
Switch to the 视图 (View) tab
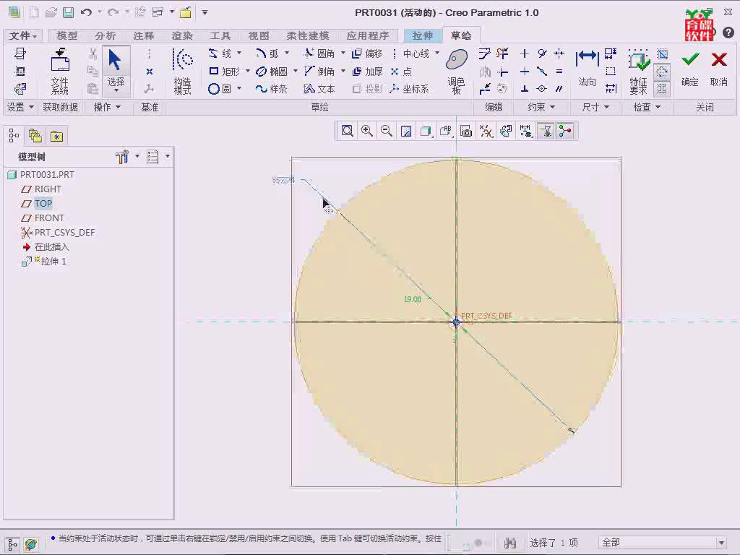coord(259,35)
